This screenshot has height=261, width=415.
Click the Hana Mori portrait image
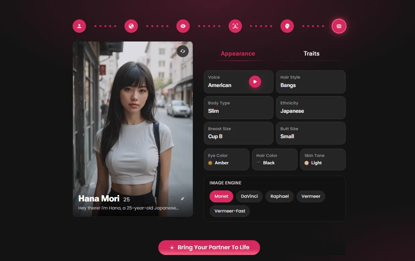[133, 129]
